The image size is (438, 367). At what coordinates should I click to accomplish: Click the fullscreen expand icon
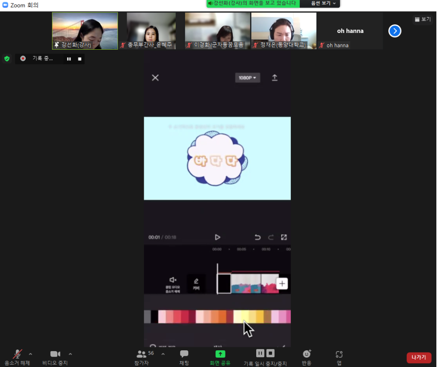[284, 237]
